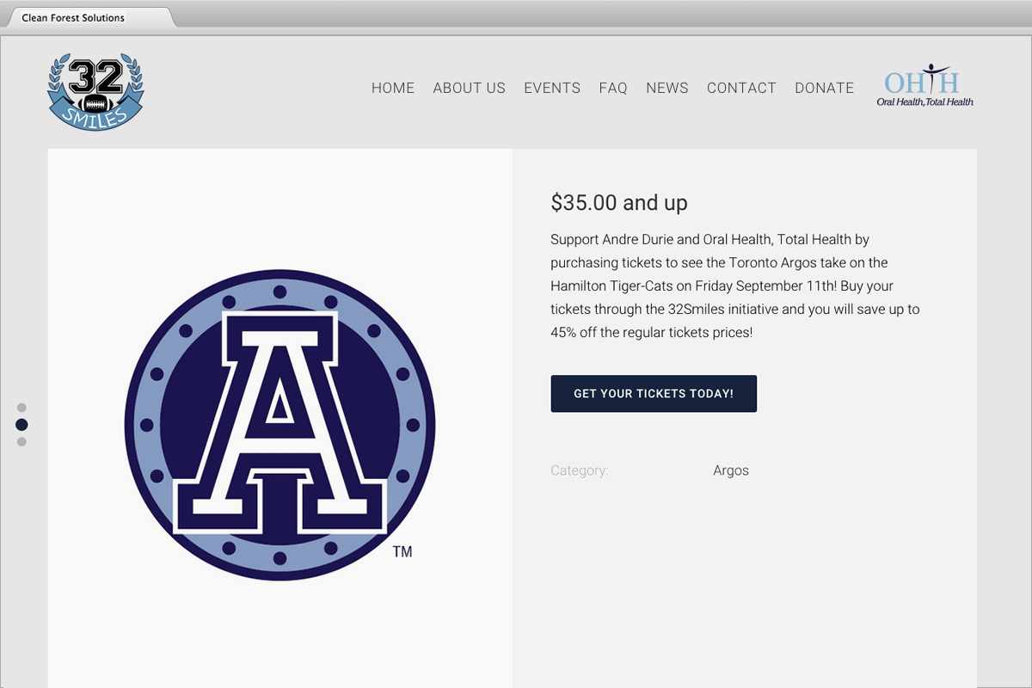Go to the HOME page
1032x688 pixels.
point(393,88)
